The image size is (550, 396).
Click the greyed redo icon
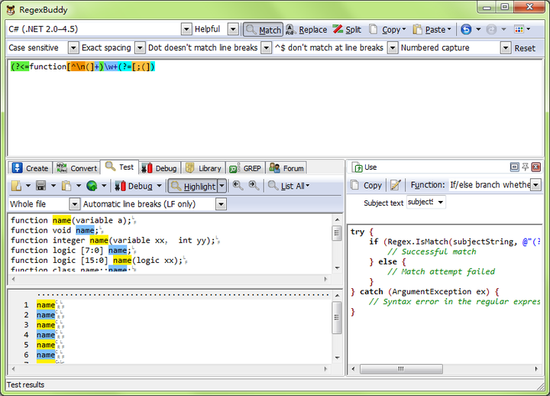point(491,30)
